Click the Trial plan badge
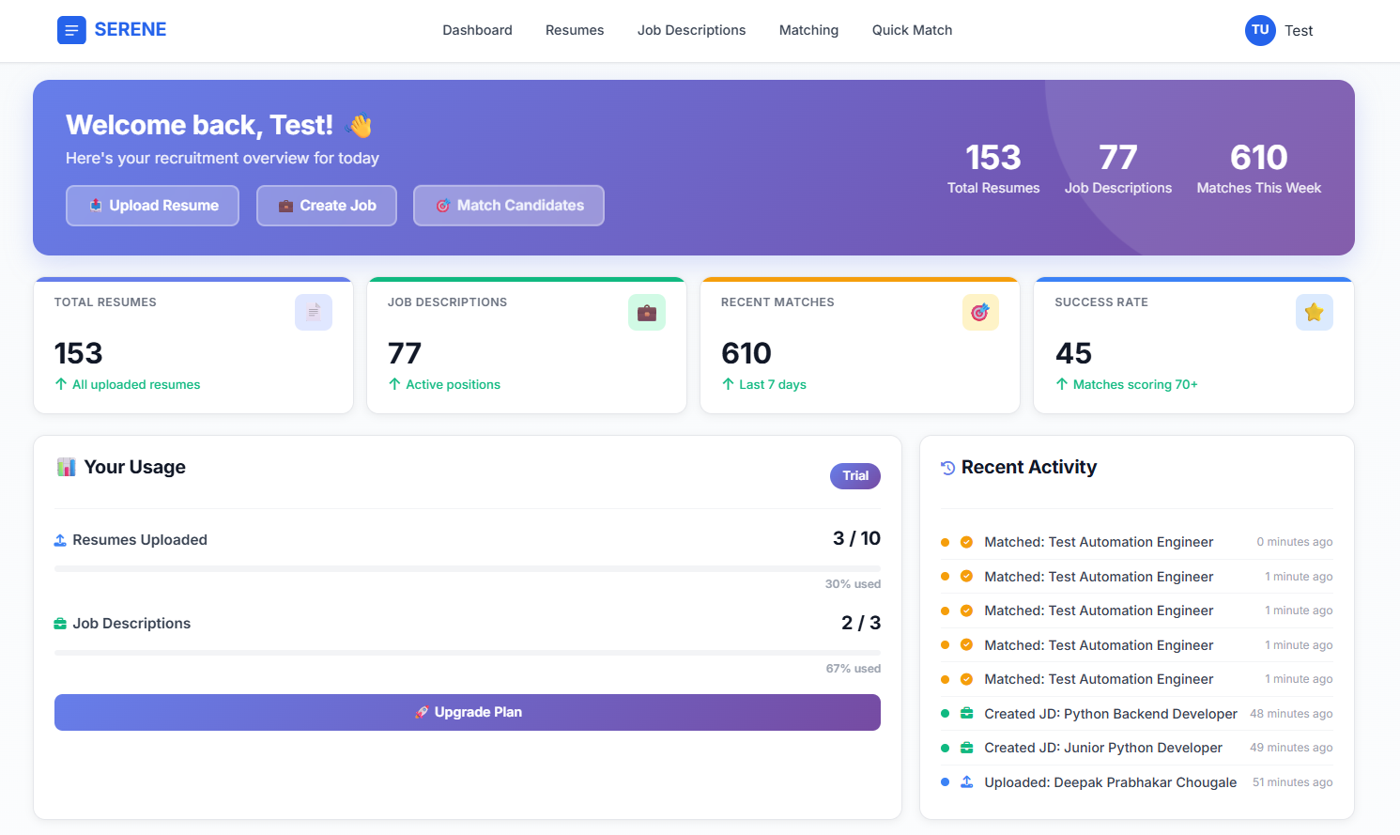Screen dimensions: 1400x835 coord(854,476)
